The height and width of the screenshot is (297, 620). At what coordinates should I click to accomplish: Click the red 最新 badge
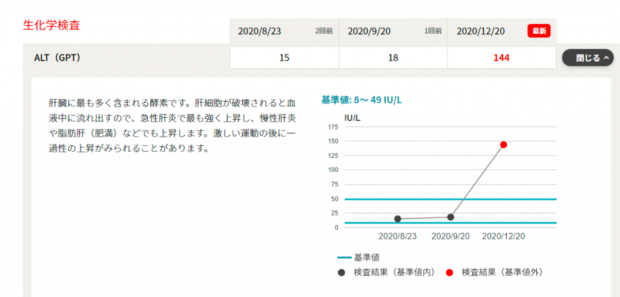tap(539, 31)
